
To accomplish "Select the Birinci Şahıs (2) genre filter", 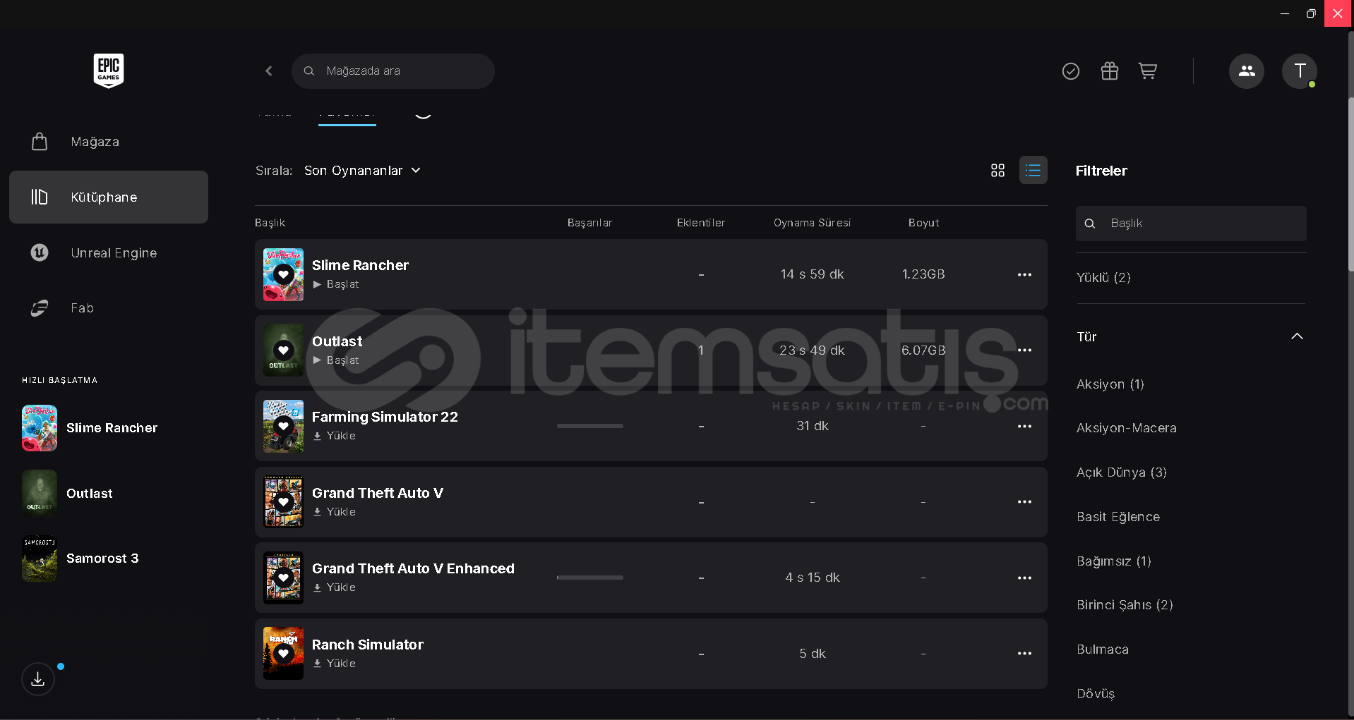I will [x=1125, y=605].
